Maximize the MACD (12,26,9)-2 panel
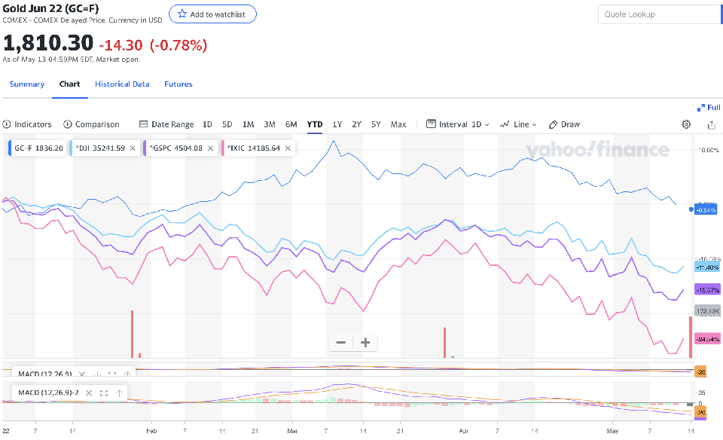 [104, 393]
